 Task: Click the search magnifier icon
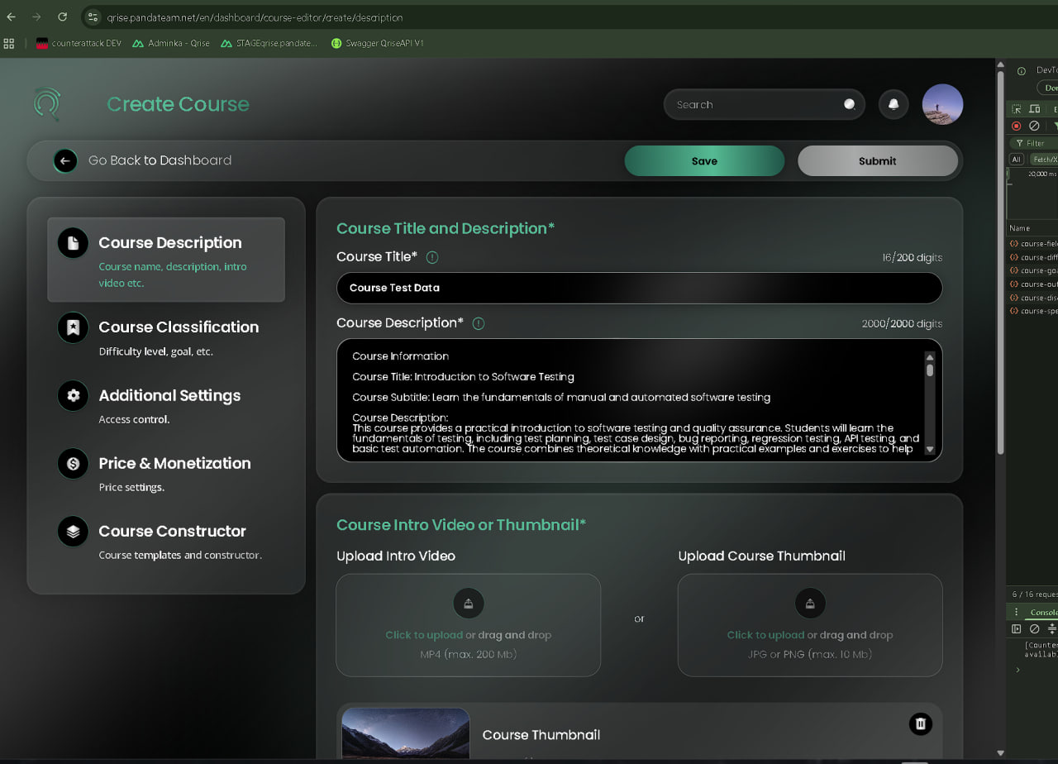click(850, 104)
